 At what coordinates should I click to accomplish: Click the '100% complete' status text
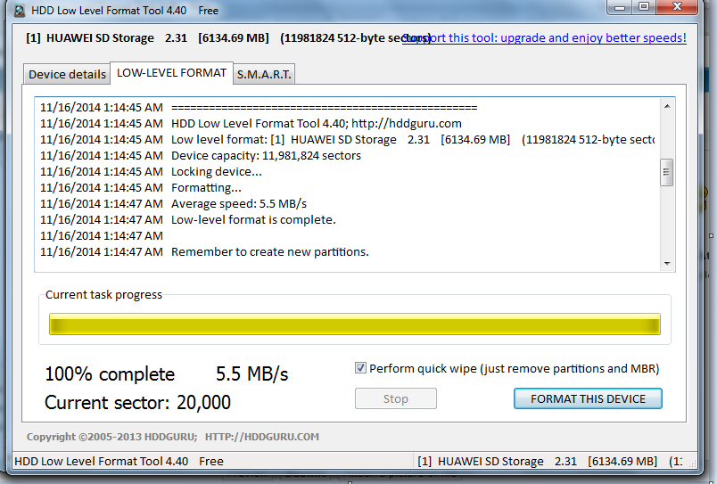[x=110, y=374]
